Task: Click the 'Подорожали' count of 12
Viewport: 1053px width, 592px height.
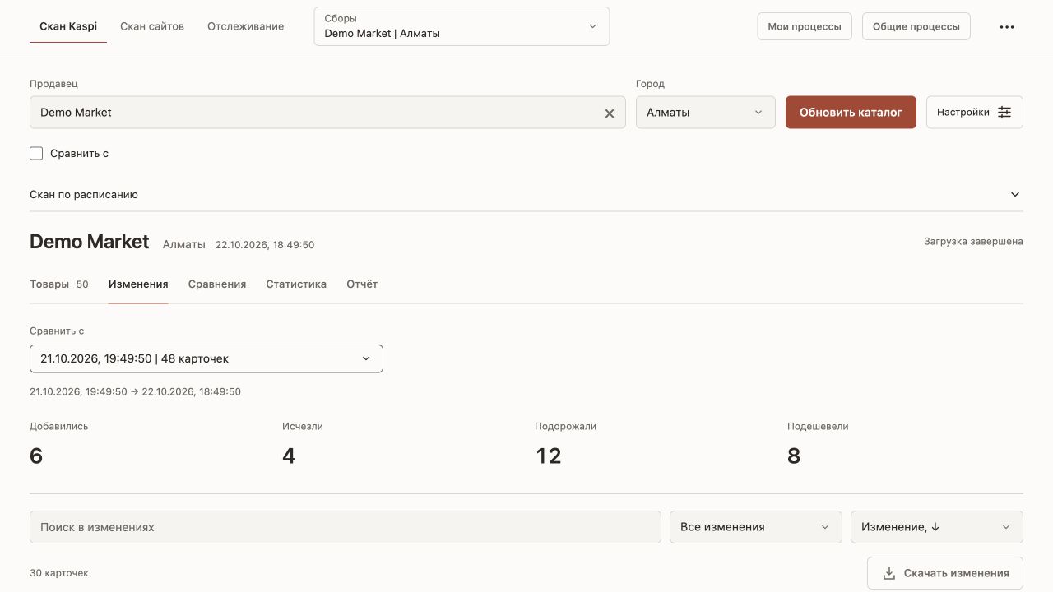Action: point(549,456)
